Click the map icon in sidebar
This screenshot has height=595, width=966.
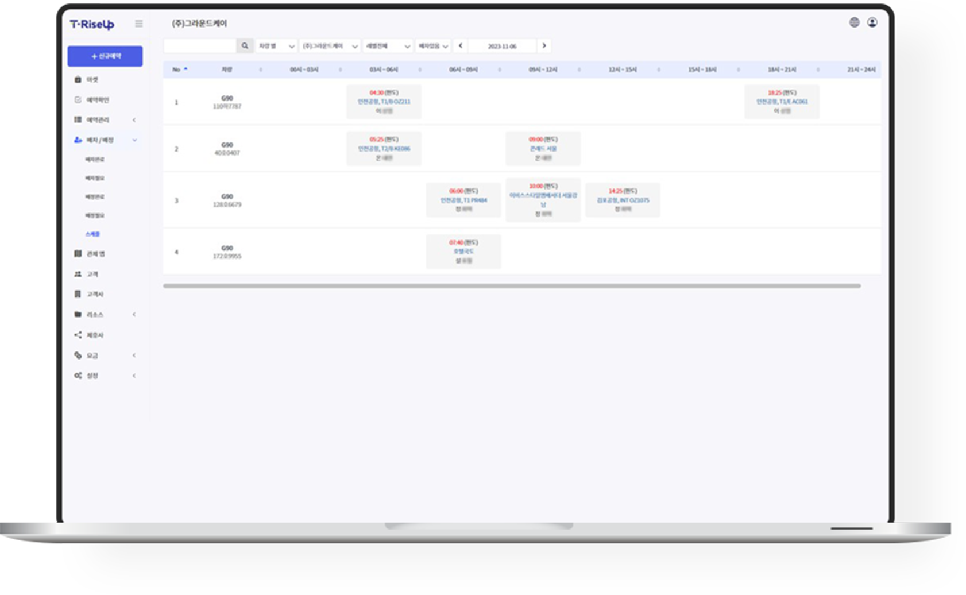[x=78, y=253]
